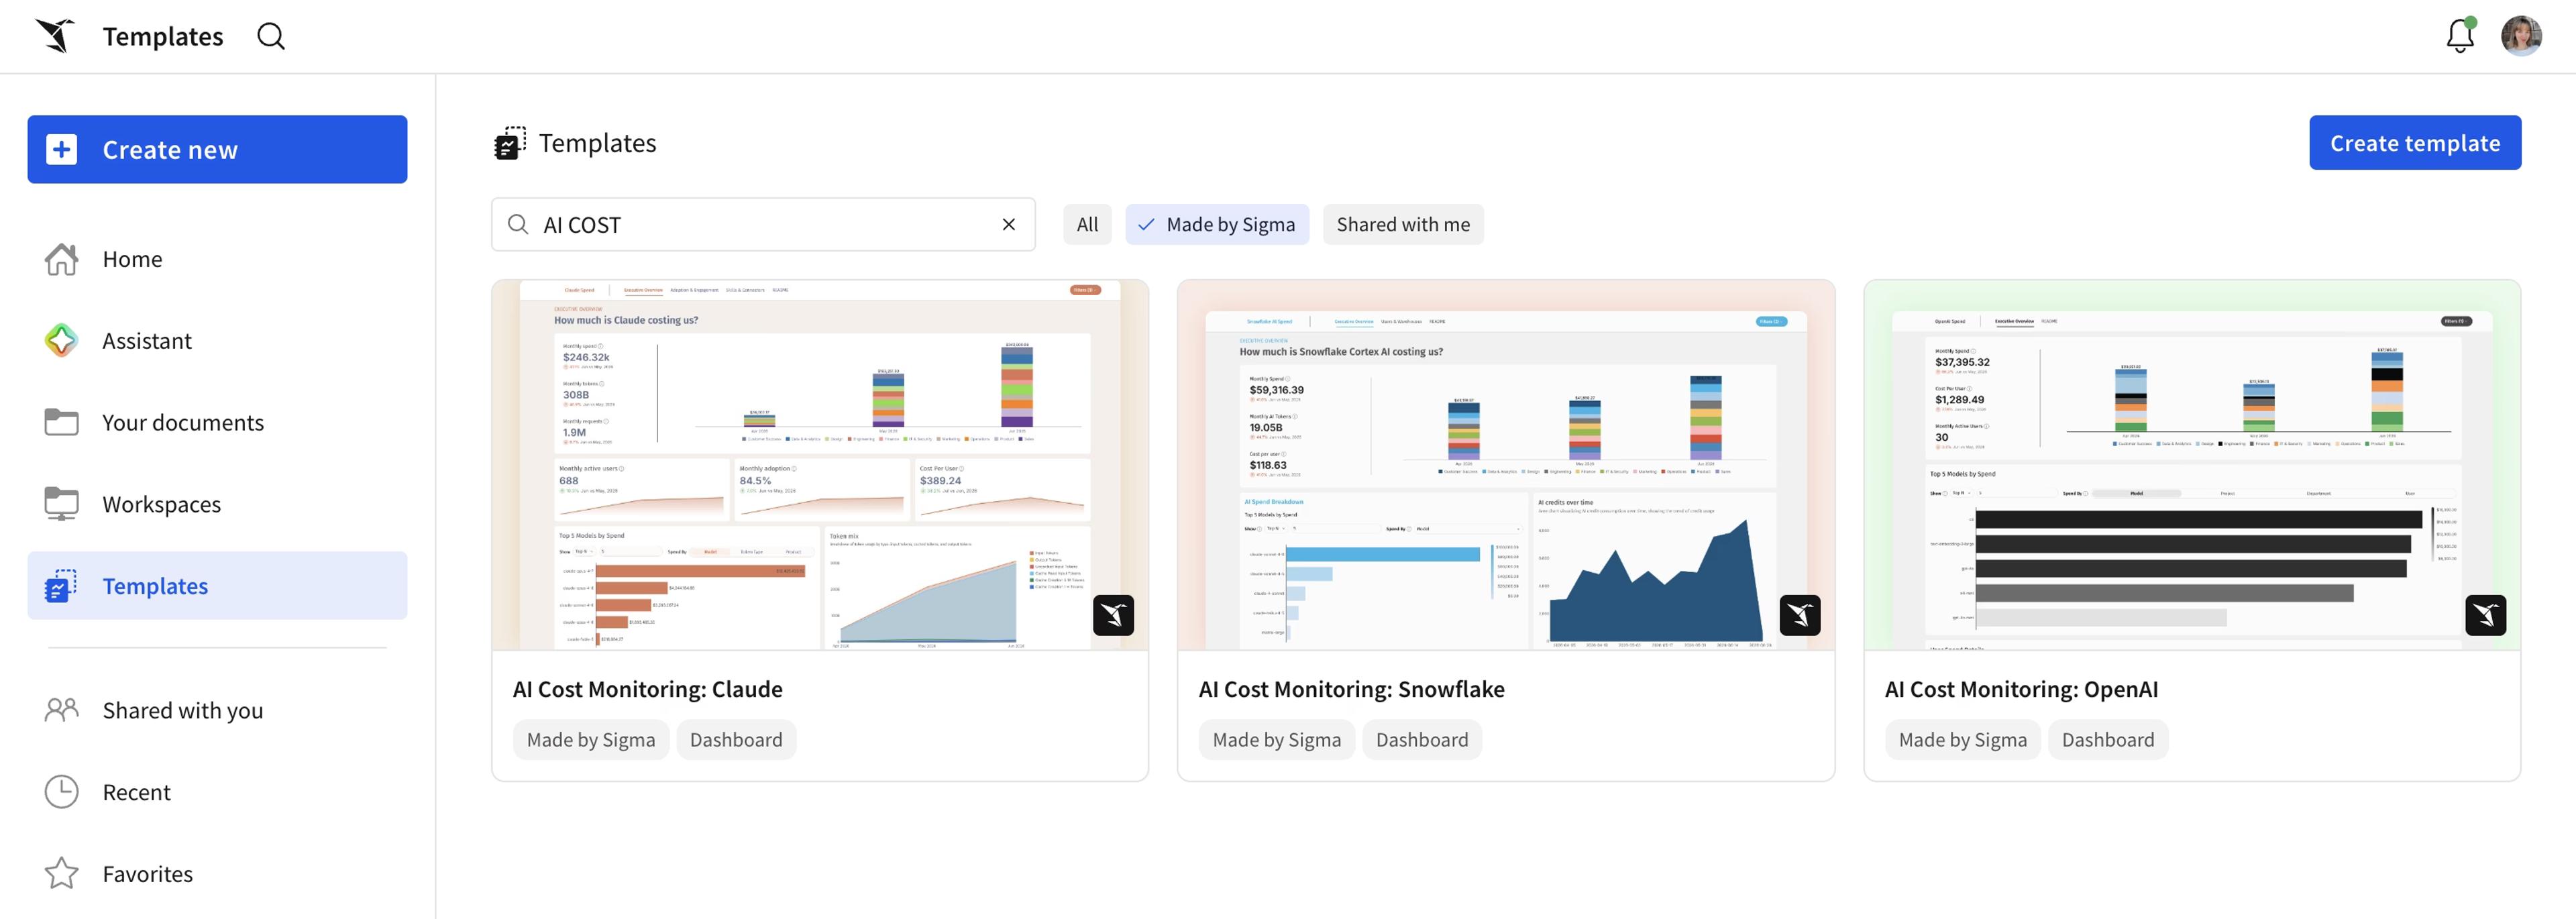Click Made by Sigma tag on Claude card
2576x919 pixels.
(591, 740)
